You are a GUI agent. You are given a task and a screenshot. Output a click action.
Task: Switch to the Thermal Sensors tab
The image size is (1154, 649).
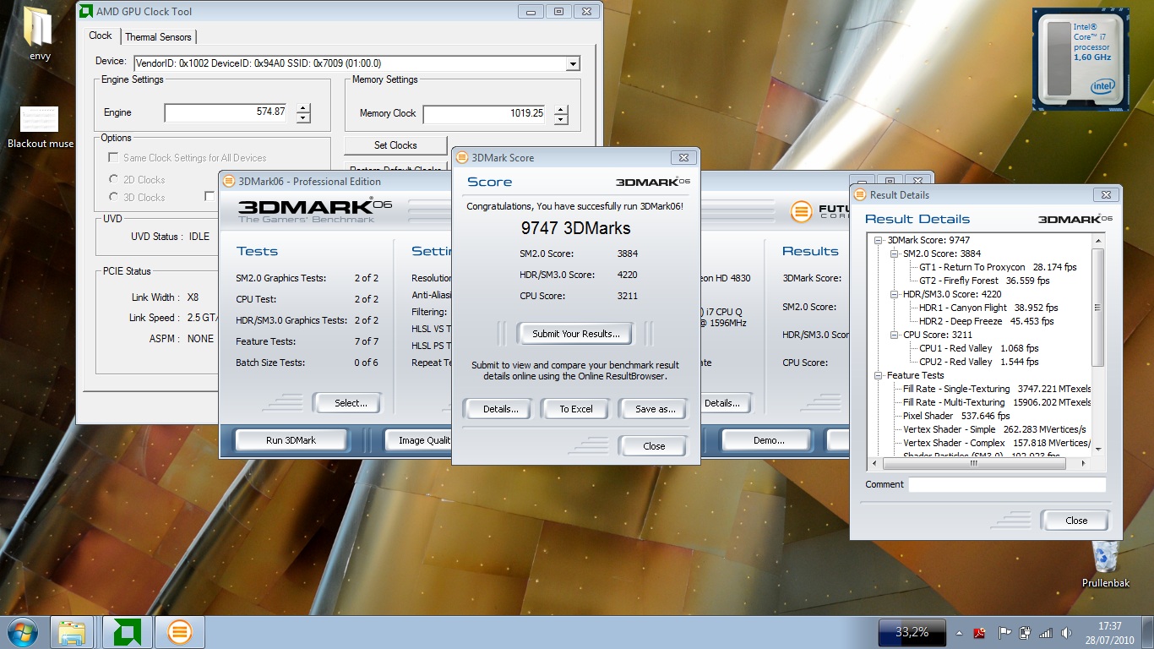point(159,36)
